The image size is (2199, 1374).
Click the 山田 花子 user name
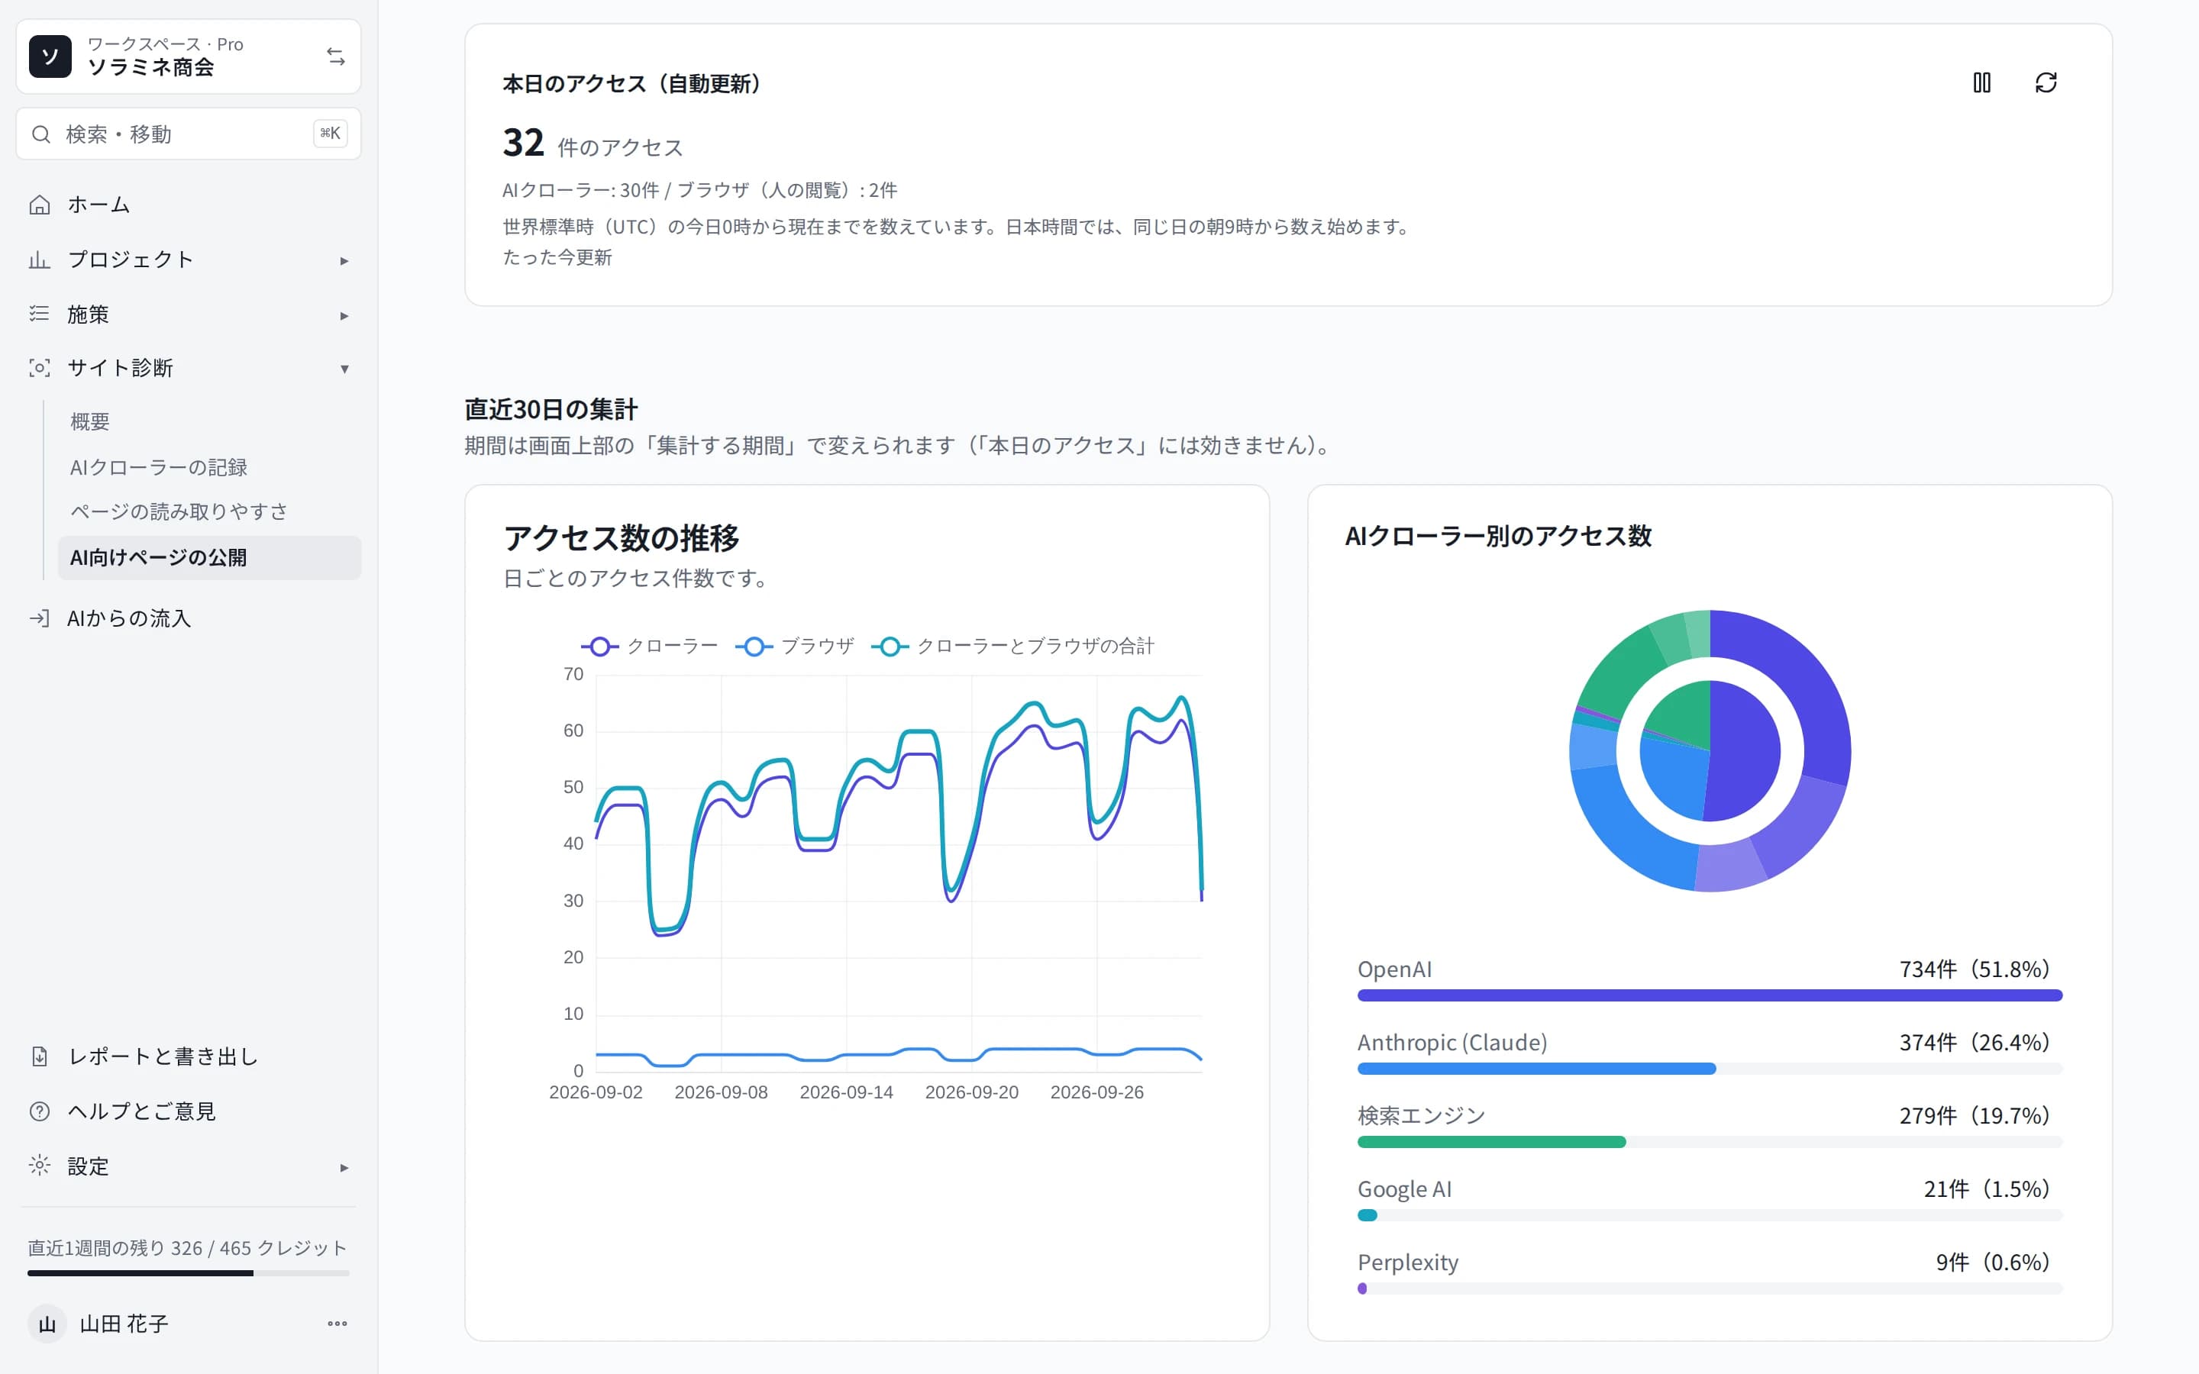124,1324
